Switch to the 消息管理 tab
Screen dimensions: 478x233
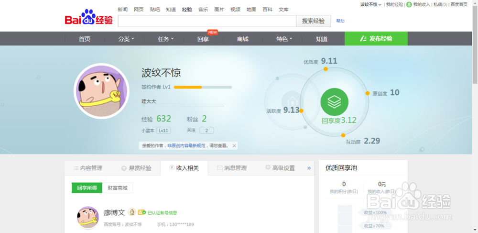tap(232, 168)
